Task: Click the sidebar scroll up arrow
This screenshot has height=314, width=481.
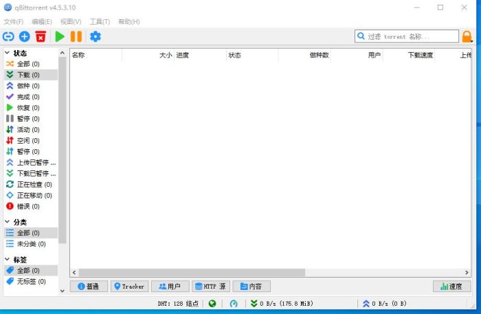Action: [x=63, y=53]
